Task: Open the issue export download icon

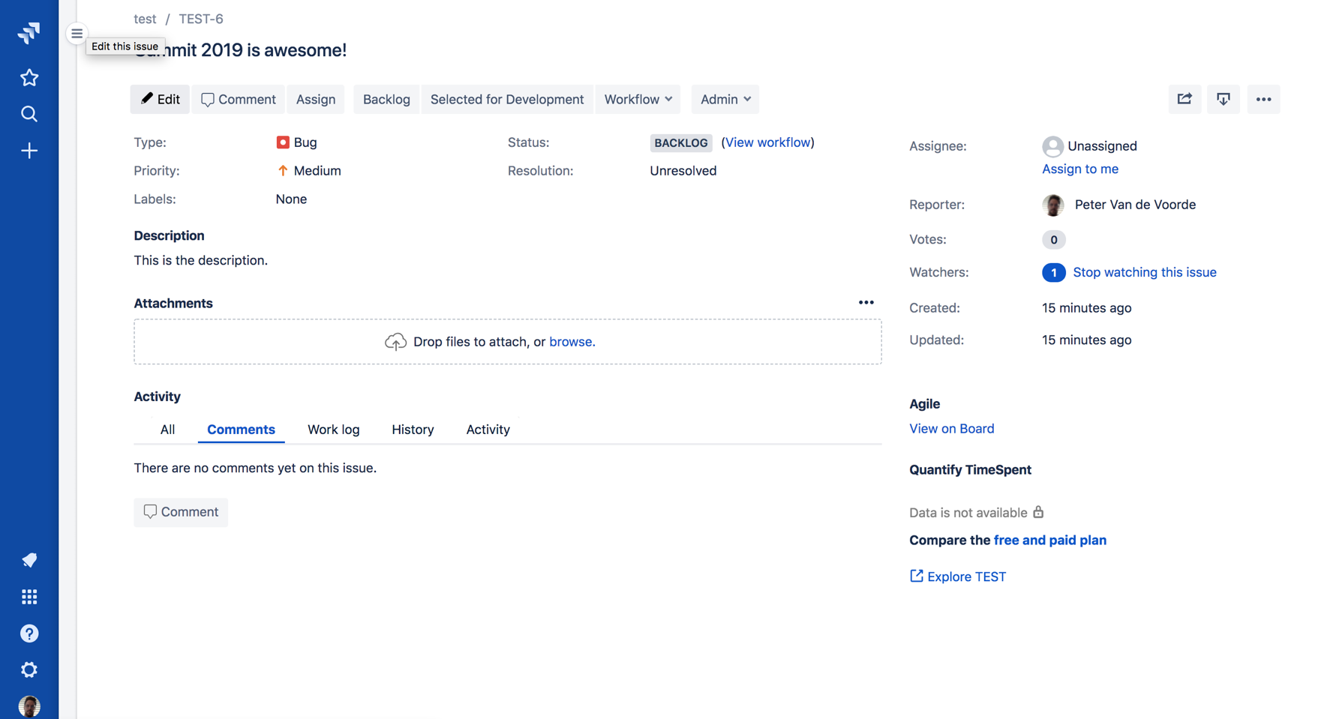Action: (x=1223, y=99)
